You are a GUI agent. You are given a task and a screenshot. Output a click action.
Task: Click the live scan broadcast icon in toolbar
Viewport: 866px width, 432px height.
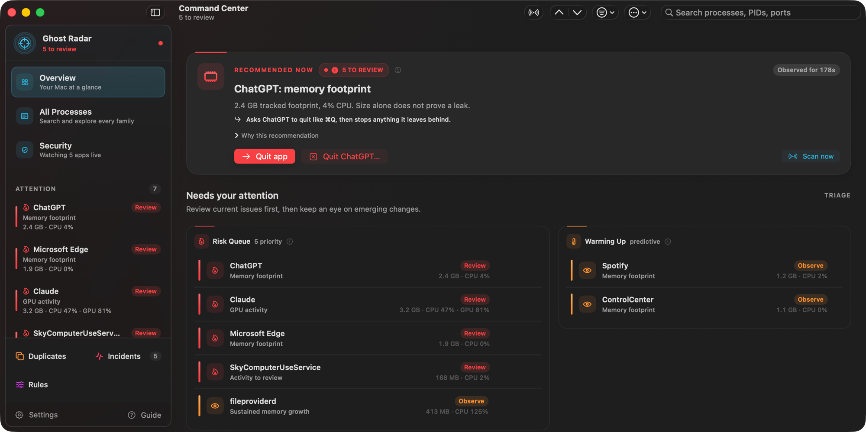(x=533, y=13)
